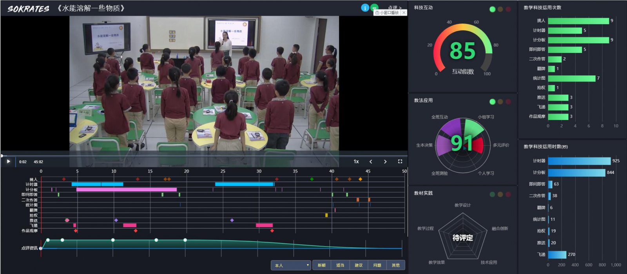Close the 小窗口播放 popup
Image resolution: width=627 pixels, height=274 pixels.
click(404, 13)
